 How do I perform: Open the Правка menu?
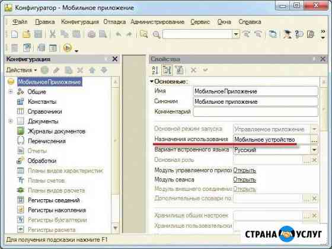(x=45, y=22)
